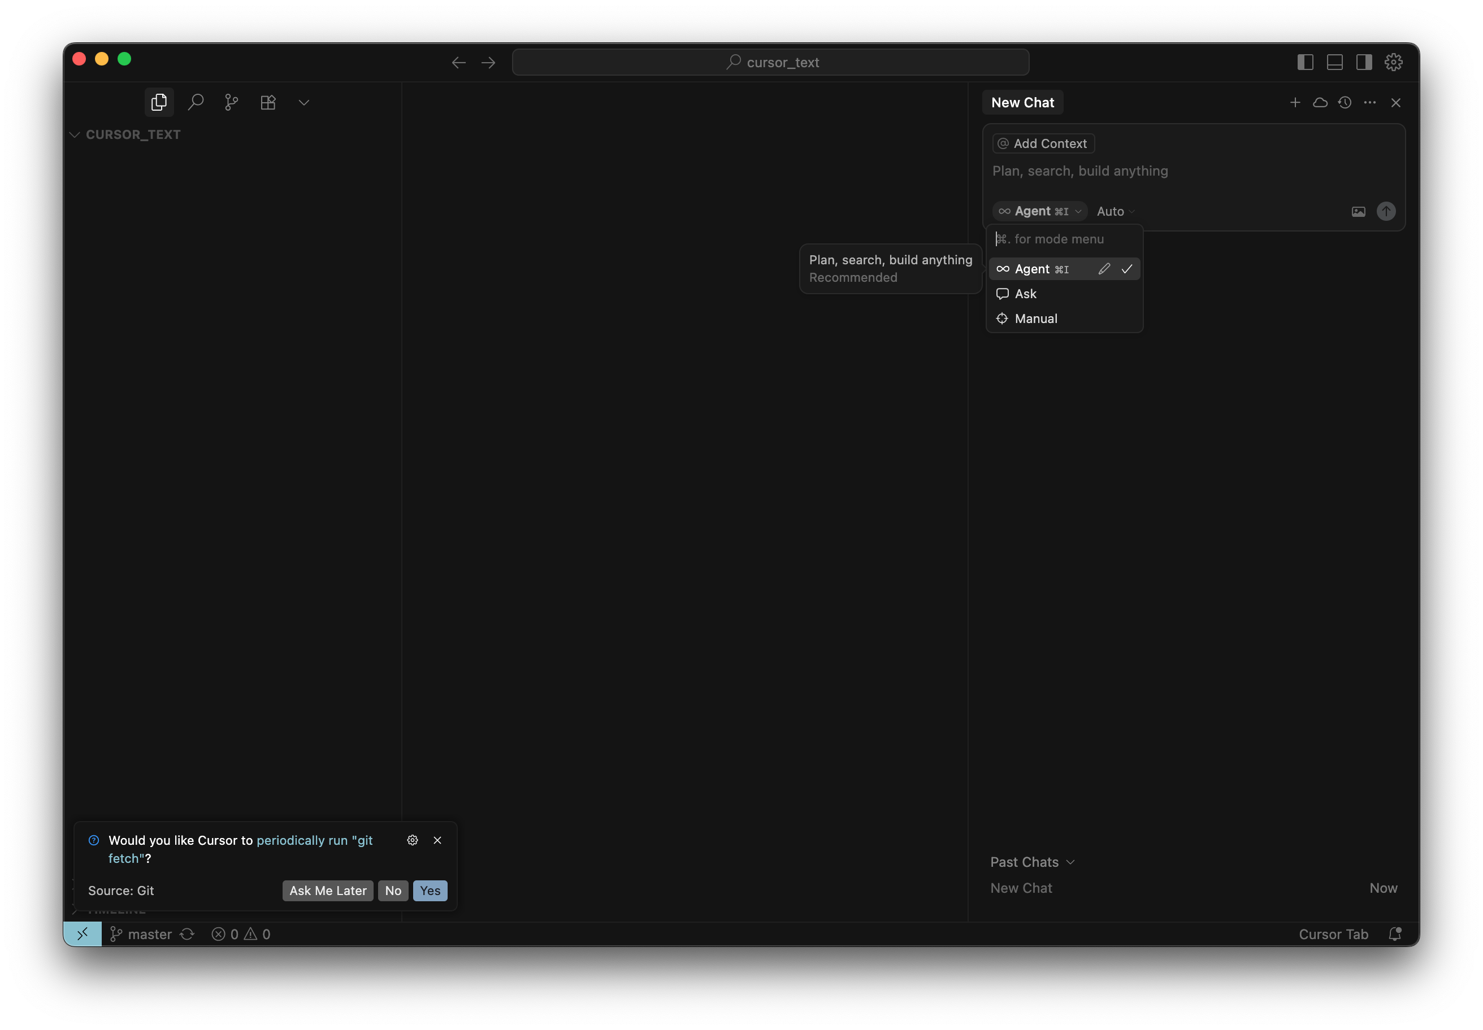Image resolution: width=1483 pixels, height=1030 pixels.
Task: Open the Explorer files view
Action: coord(159,103)
